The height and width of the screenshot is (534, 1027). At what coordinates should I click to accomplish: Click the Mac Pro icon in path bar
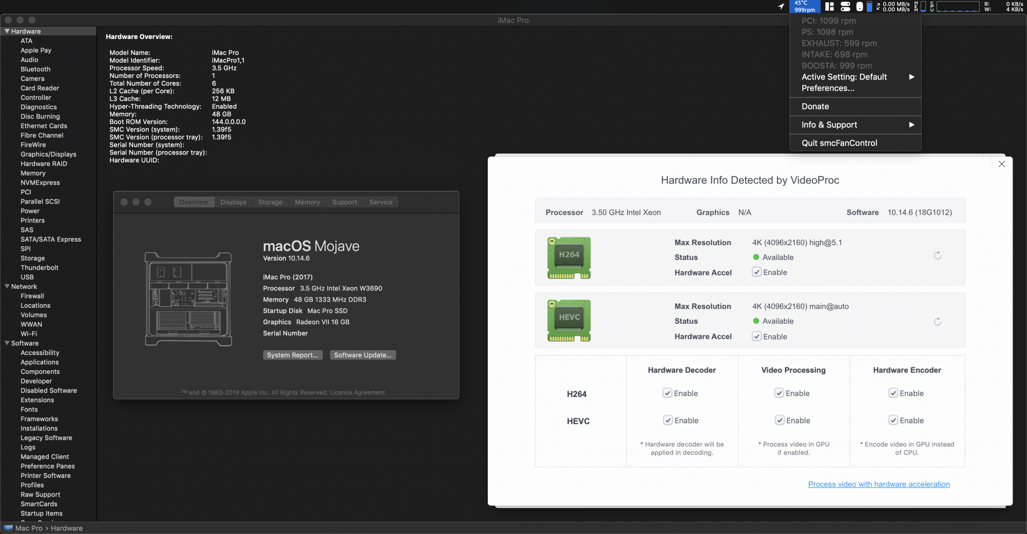tap(8, 528)
